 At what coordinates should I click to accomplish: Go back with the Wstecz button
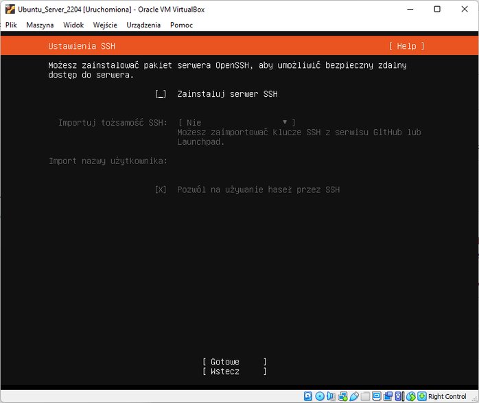pyautogui.click(x=235, y=371)
